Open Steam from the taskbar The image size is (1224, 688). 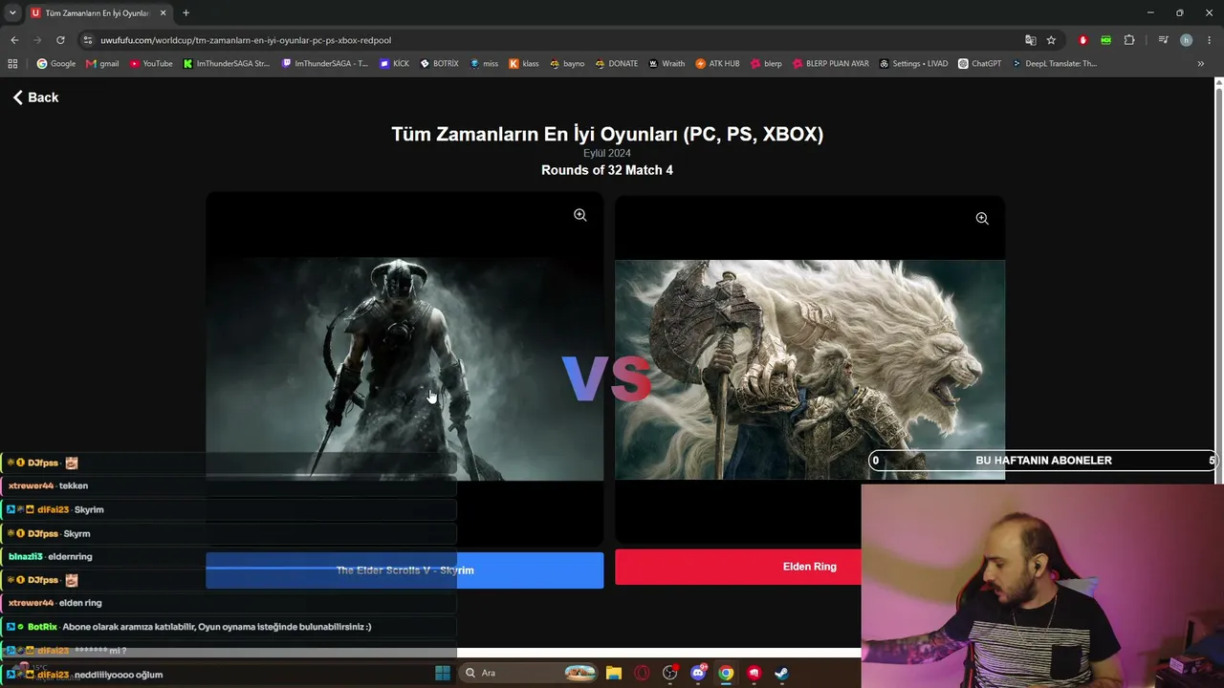[781, 673]
